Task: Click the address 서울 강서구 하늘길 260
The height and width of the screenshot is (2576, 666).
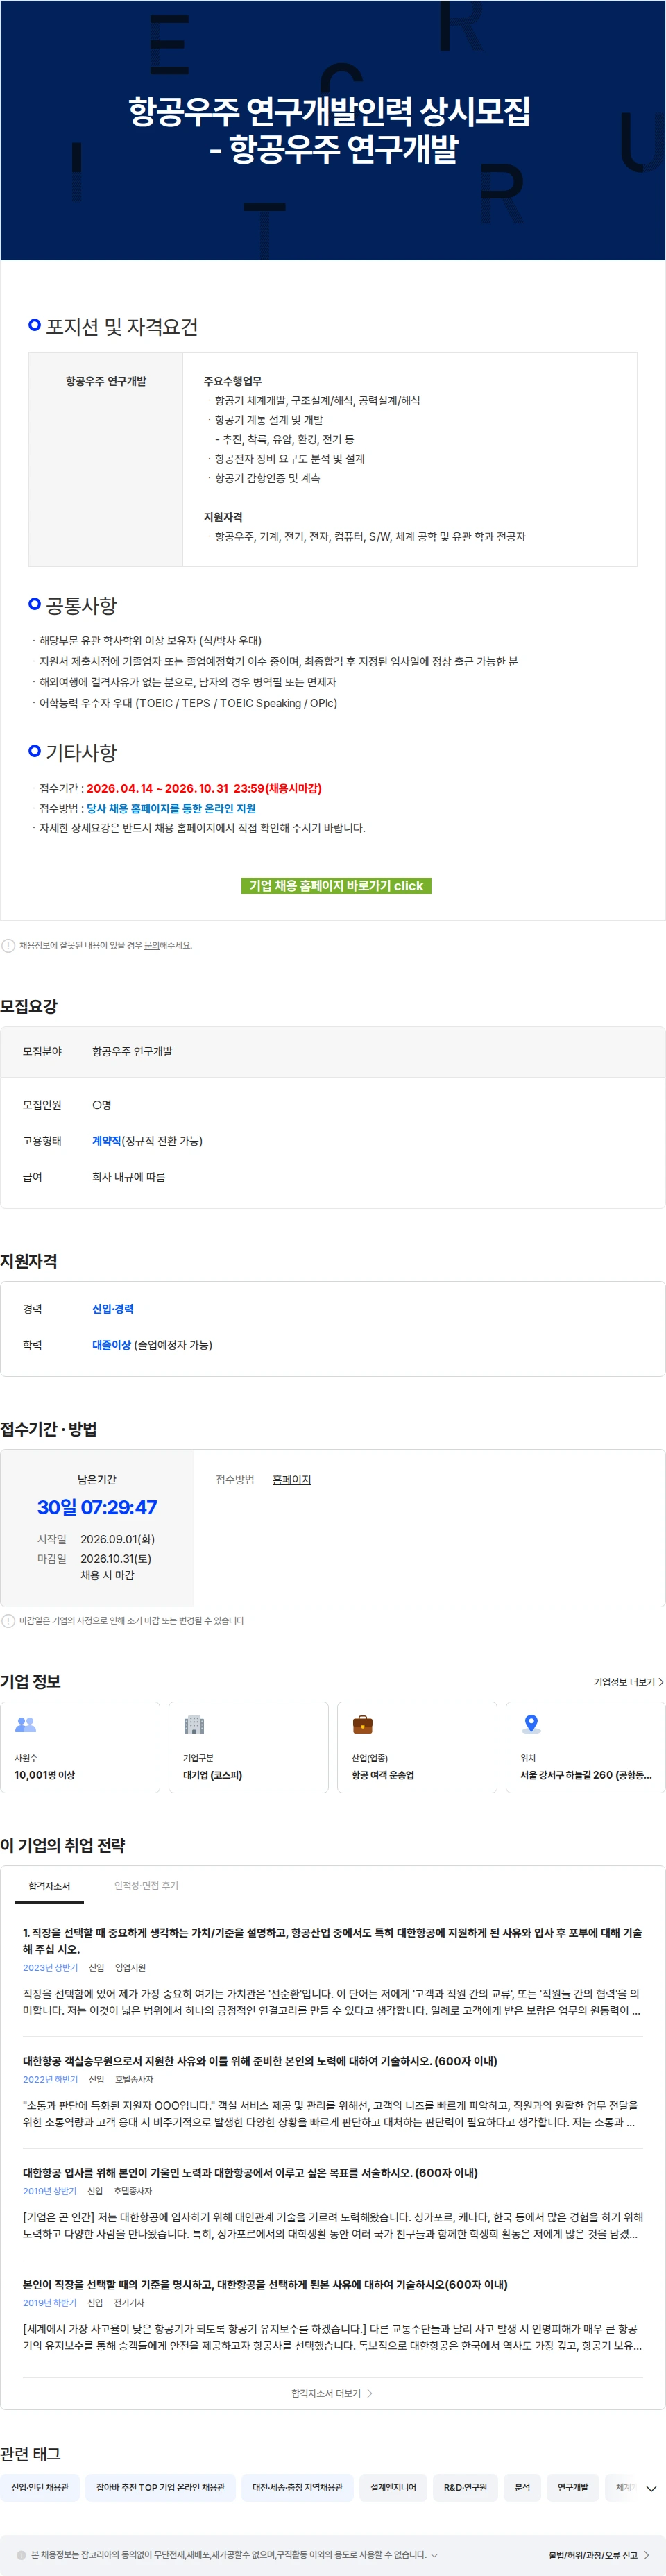Action: [585, 1774]
